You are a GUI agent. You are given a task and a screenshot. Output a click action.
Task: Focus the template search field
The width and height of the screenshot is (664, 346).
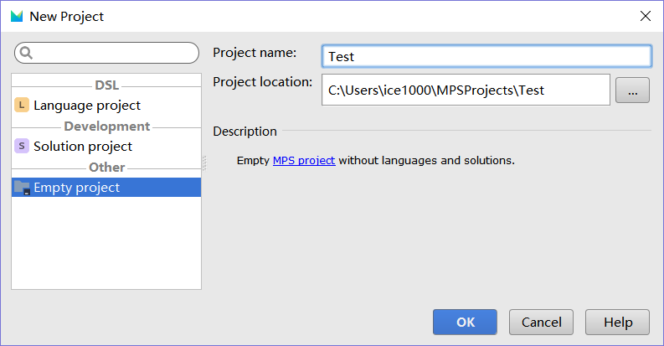point(113,53)
